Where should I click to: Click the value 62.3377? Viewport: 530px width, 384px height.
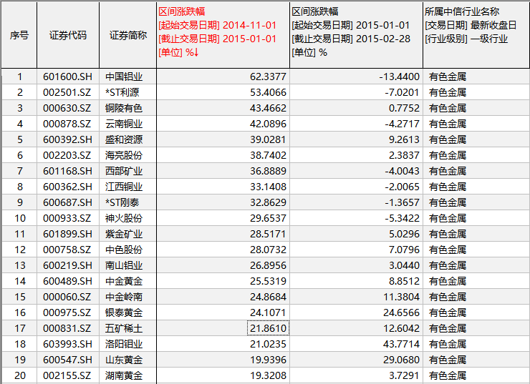point(268,77)
